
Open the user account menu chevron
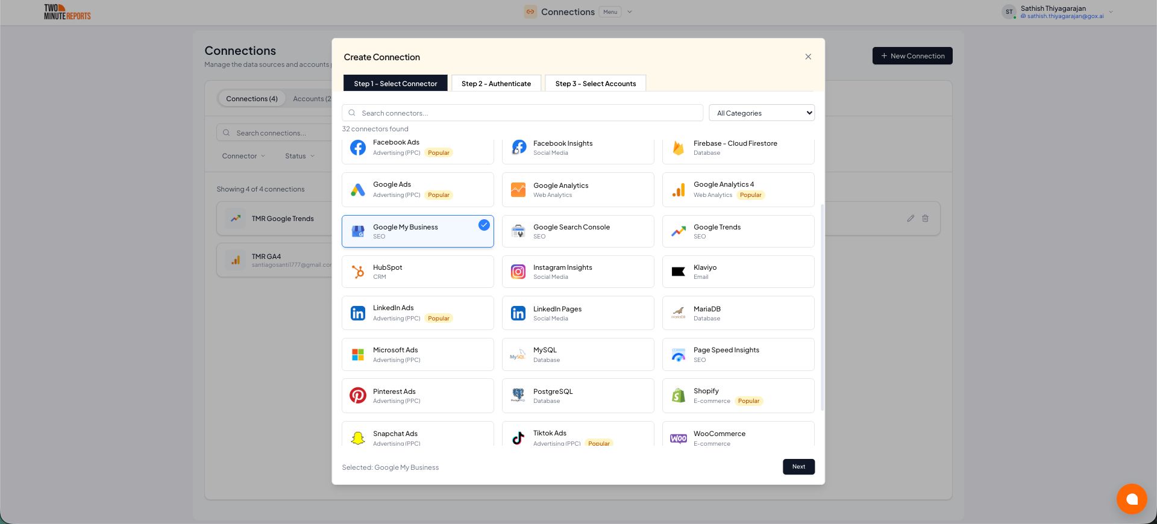point(1111,12)
